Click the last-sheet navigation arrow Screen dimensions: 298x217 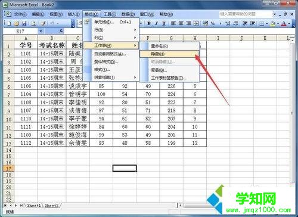point(21,206)
